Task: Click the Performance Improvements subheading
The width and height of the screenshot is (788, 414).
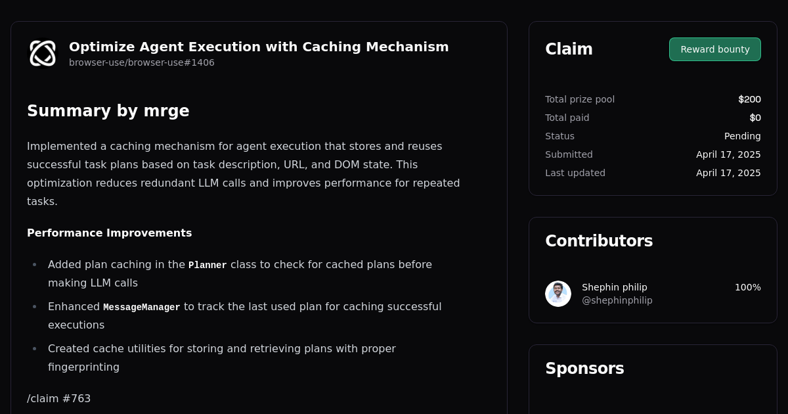Action: [109, 233]
